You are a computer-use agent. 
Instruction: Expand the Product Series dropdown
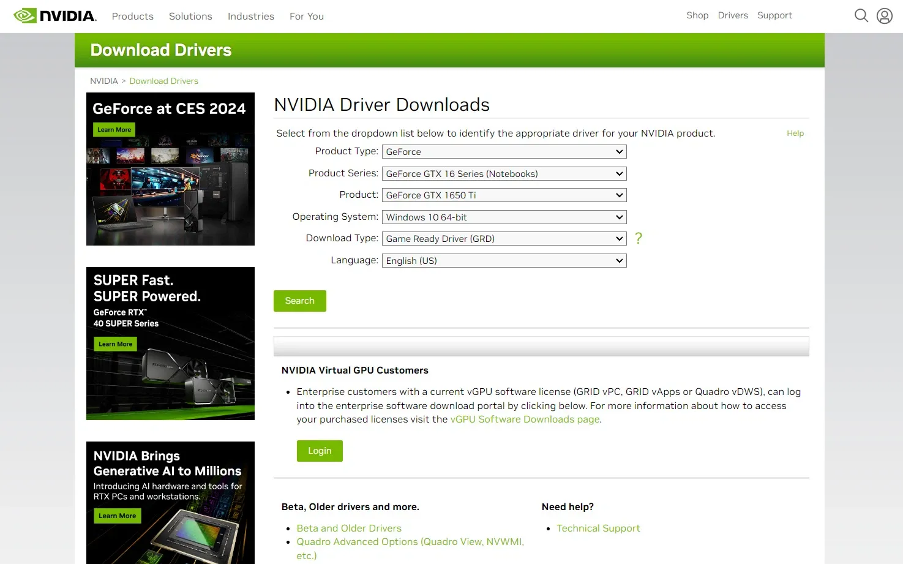click(x=504, y=174)
